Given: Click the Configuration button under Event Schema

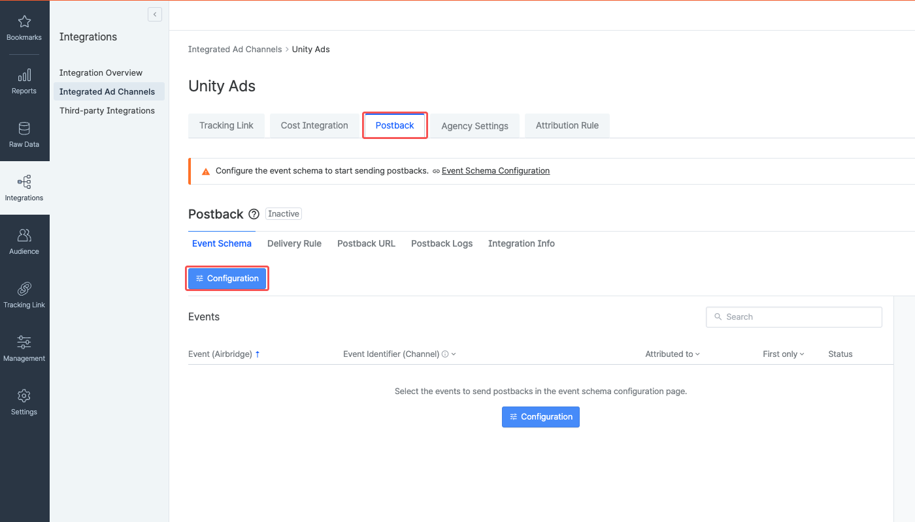Looking at the screenshot, I should (x=227, y=278).
